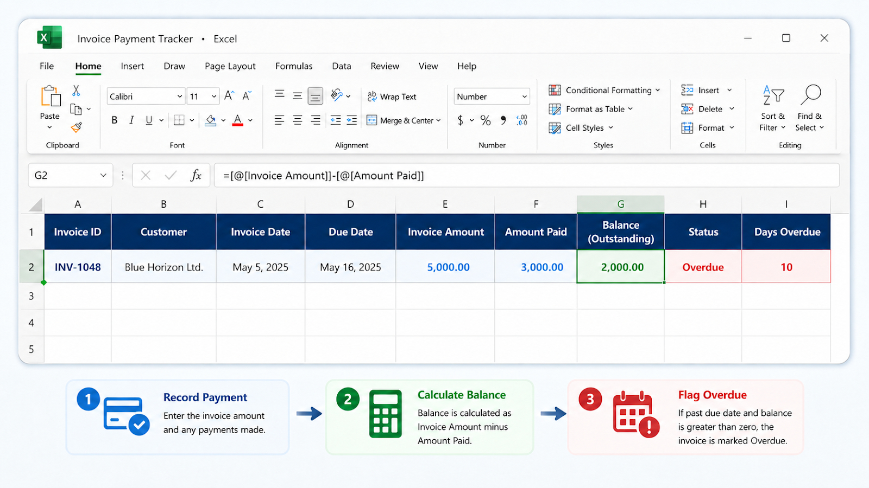This screenshot has width=869, height=488.
Task: Click the Overdue status cell
Action: 703,267
